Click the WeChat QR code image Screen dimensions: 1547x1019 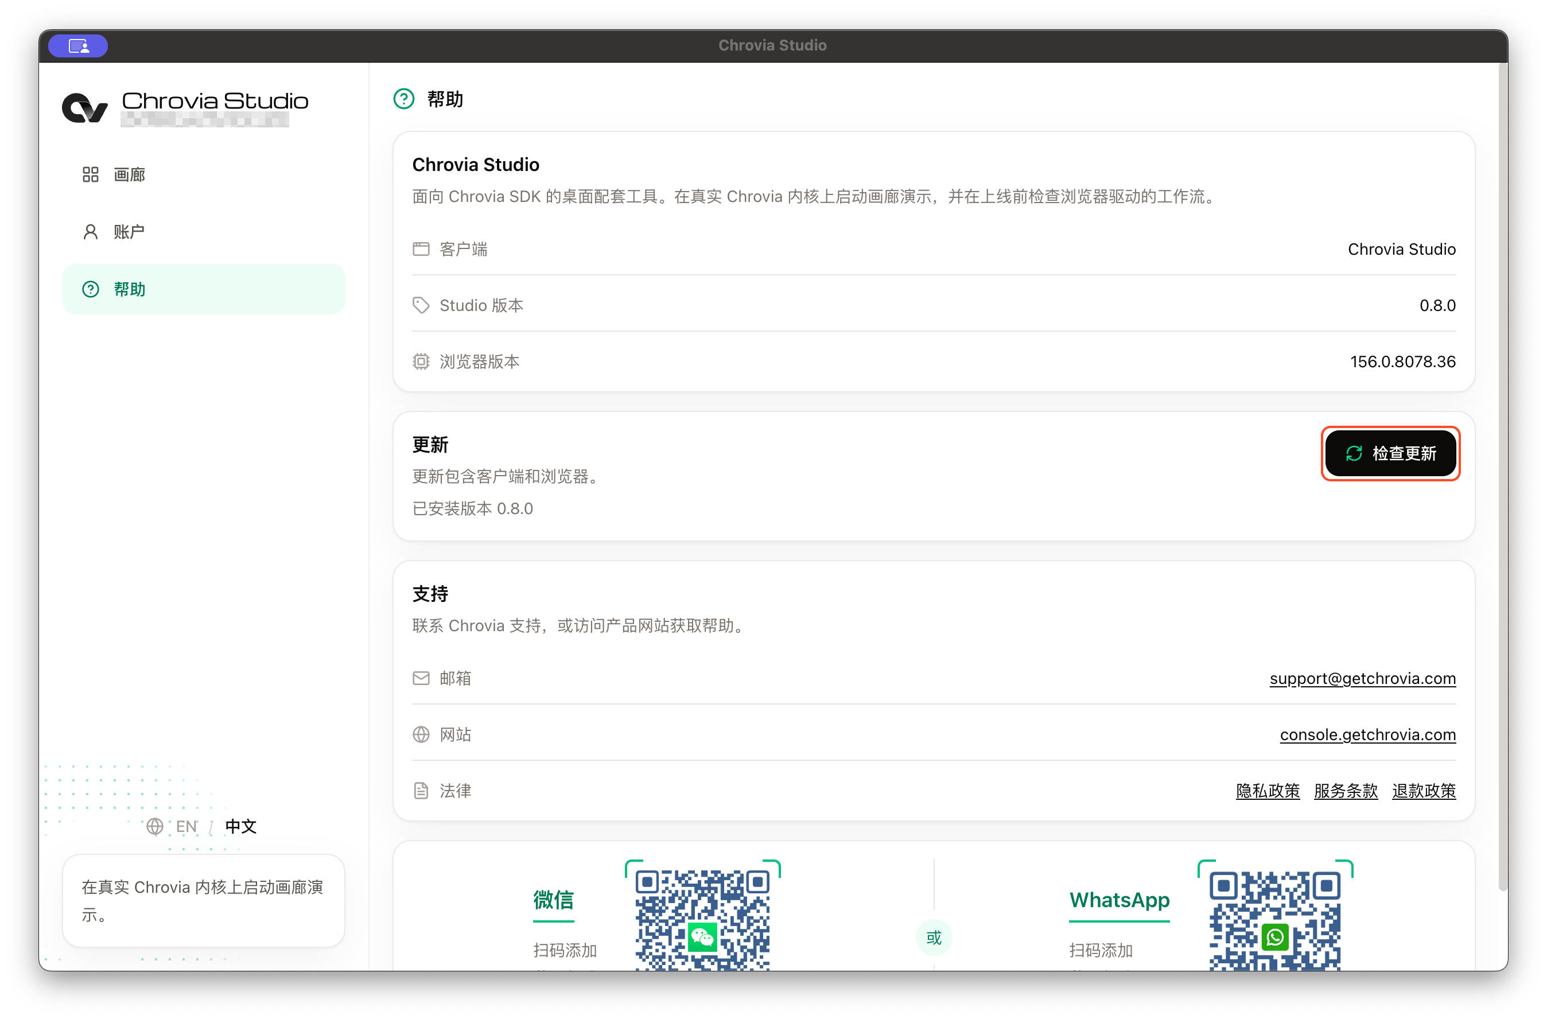coord(702,919)
